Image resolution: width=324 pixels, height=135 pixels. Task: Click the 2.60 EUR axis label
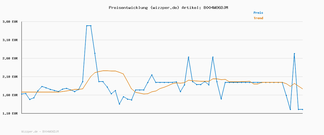coord(10,58)
